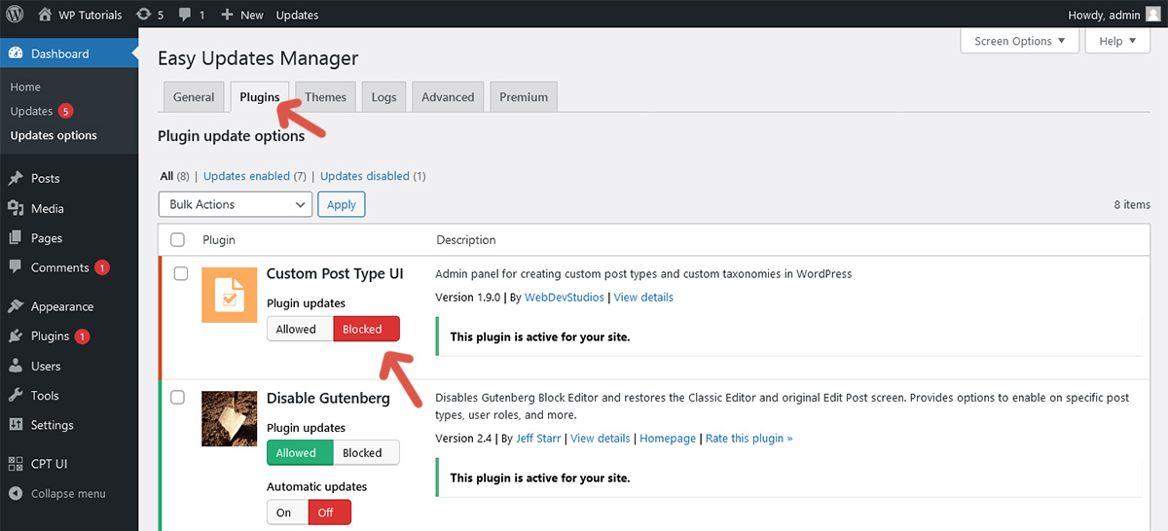This screenshot has width=1168, height=531.
Task: Open the WordPress logo menu
Action: 16,15
